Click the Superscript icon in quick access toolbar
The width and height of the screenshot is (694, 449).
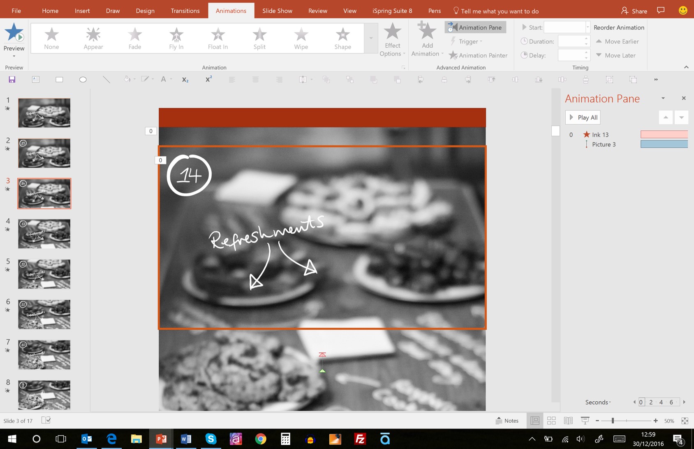pyautogui.click(x=208, y=79)
